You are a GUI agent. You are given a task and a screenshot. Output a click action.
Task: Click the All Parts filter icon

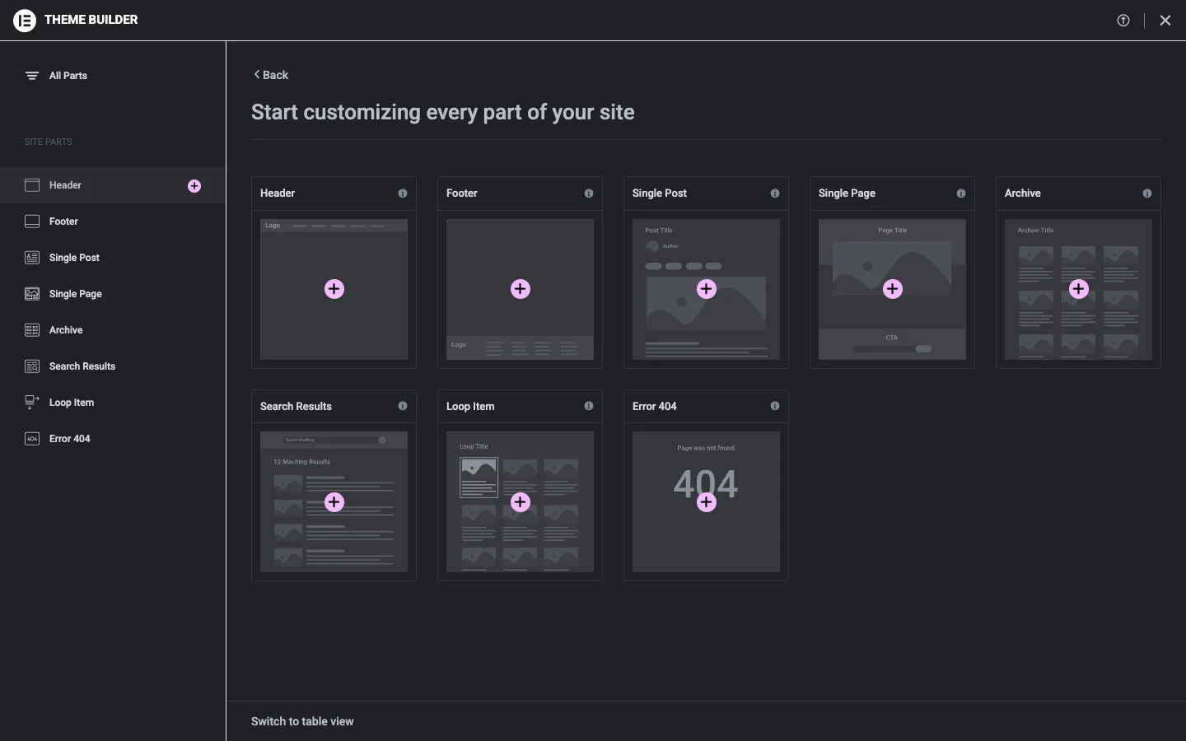coord(32,76)
